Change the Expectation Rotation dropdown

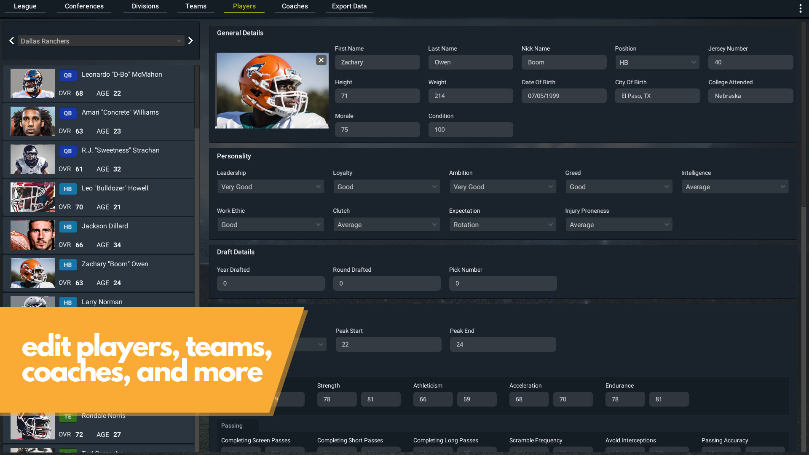tap(502, 225)
